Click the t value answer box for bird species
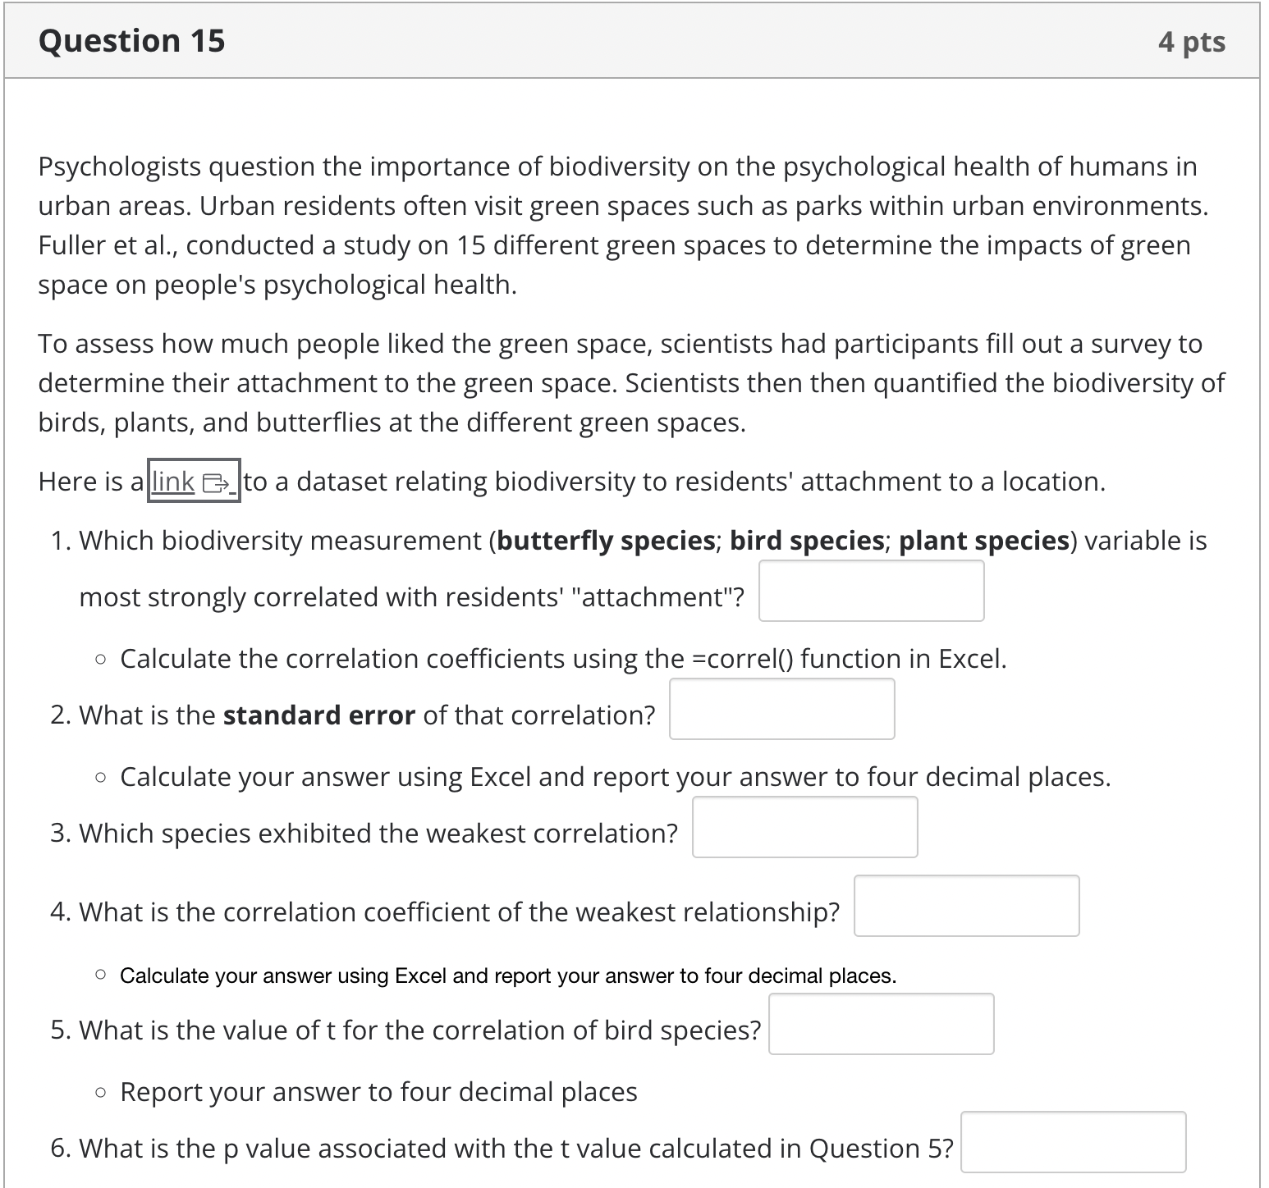 [881, 1024]
